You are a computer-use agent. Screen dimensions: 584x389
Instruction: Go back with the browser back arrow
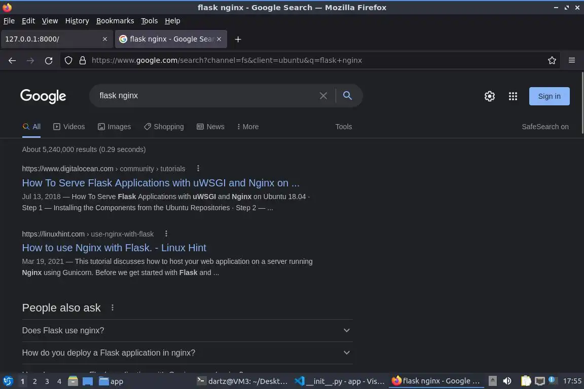12,60
